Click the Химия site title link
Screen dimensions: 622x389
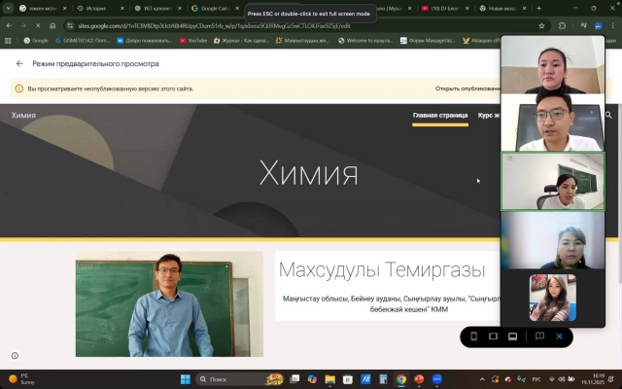(x=23, y=115)
